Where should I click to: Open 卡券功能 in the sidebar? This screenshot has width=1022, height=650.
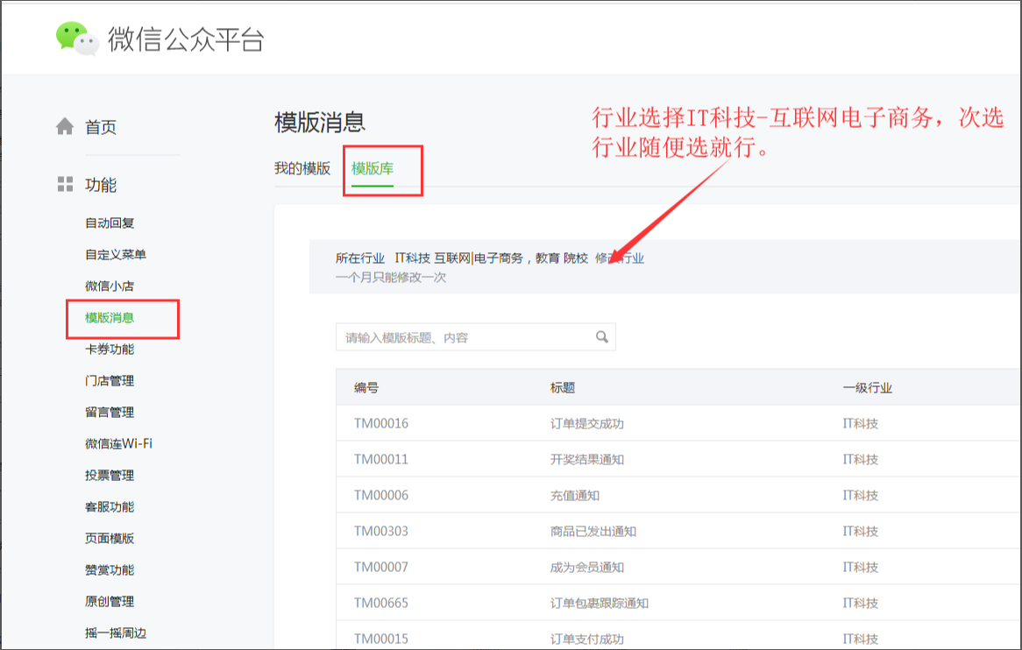pos(110,350)
